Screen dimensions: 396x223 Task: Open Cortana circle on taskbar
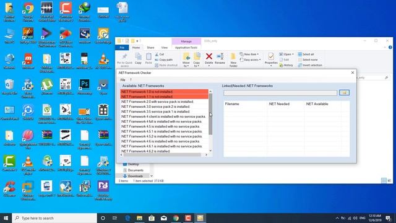point(103,218)
